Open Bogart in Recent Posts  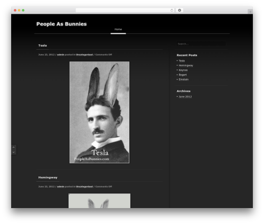(x=183, y=75)
